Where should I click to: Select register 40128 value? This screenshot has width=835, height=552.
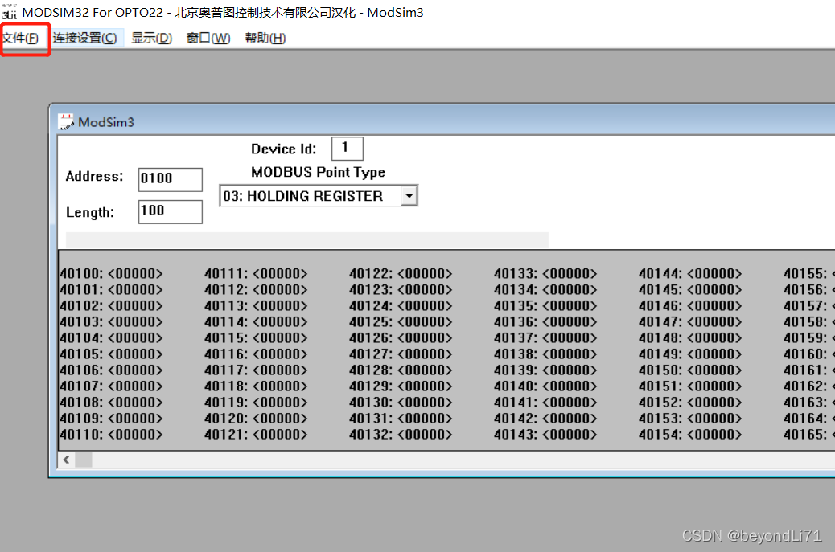pyautogui.click(x=425, y=370)
